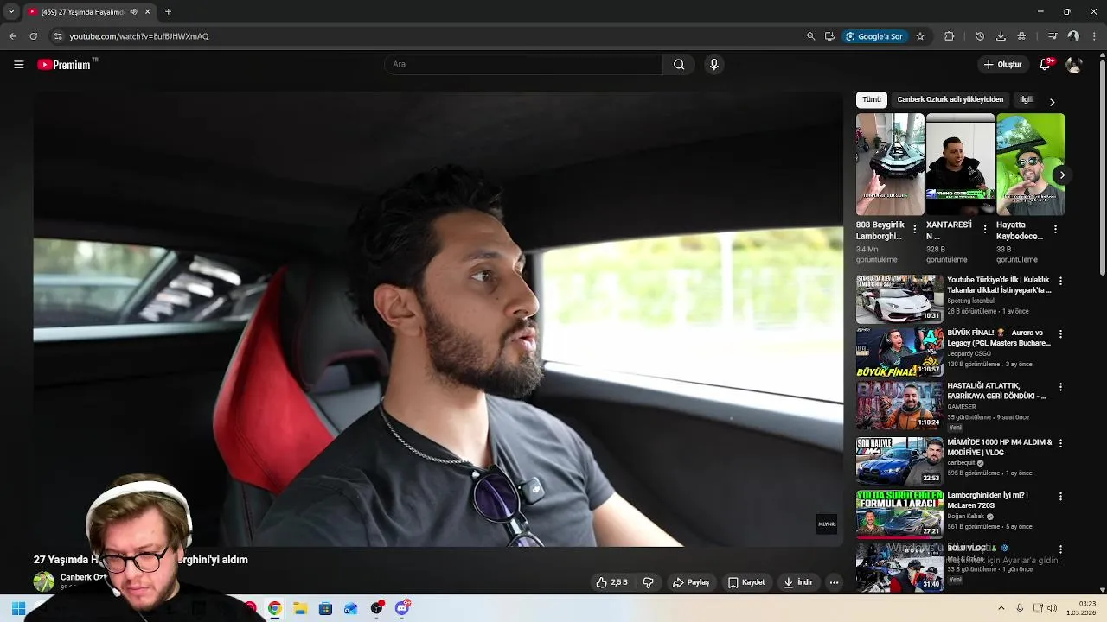
Task: Open options for MİAMİ'DE 1000 HP M4 video
Action: click(1060, 443)
